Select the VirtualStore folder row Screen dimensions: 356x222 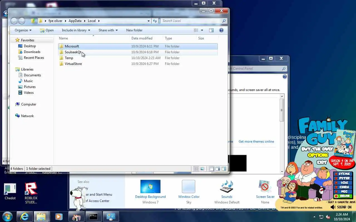pos(138,64)
